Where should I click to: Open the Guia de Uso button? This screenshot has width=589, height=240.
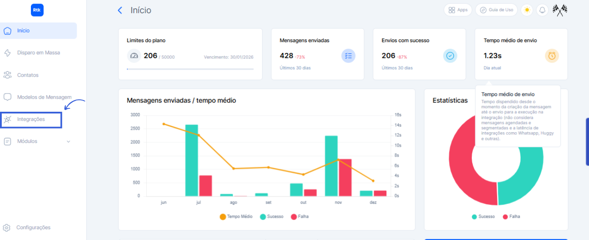pos(496,10)
